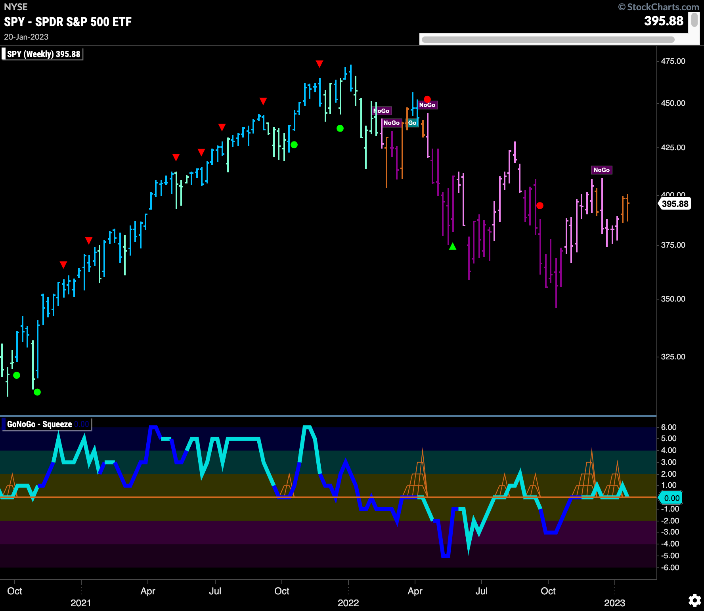The width and height of the screenshot is (704, 611).
Task: Click the 2022 year label on time axis
Action: click(x=348, y=603)
